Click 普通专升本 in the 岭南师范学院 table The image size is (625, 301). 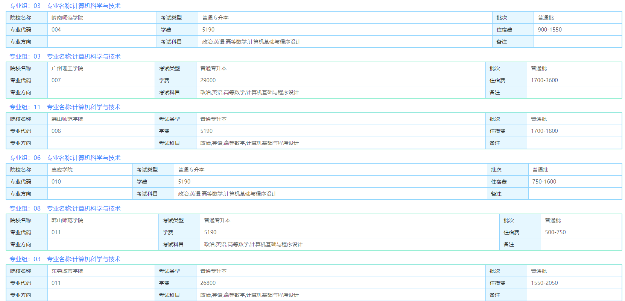pyautogui.click(x=215, y=18)
